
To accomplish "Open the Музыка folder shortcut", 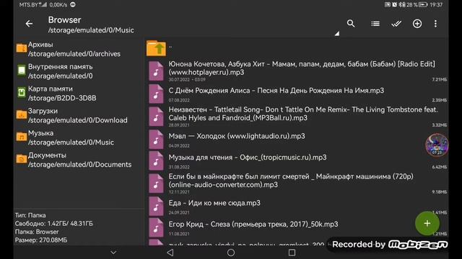I will click(79, 137).
